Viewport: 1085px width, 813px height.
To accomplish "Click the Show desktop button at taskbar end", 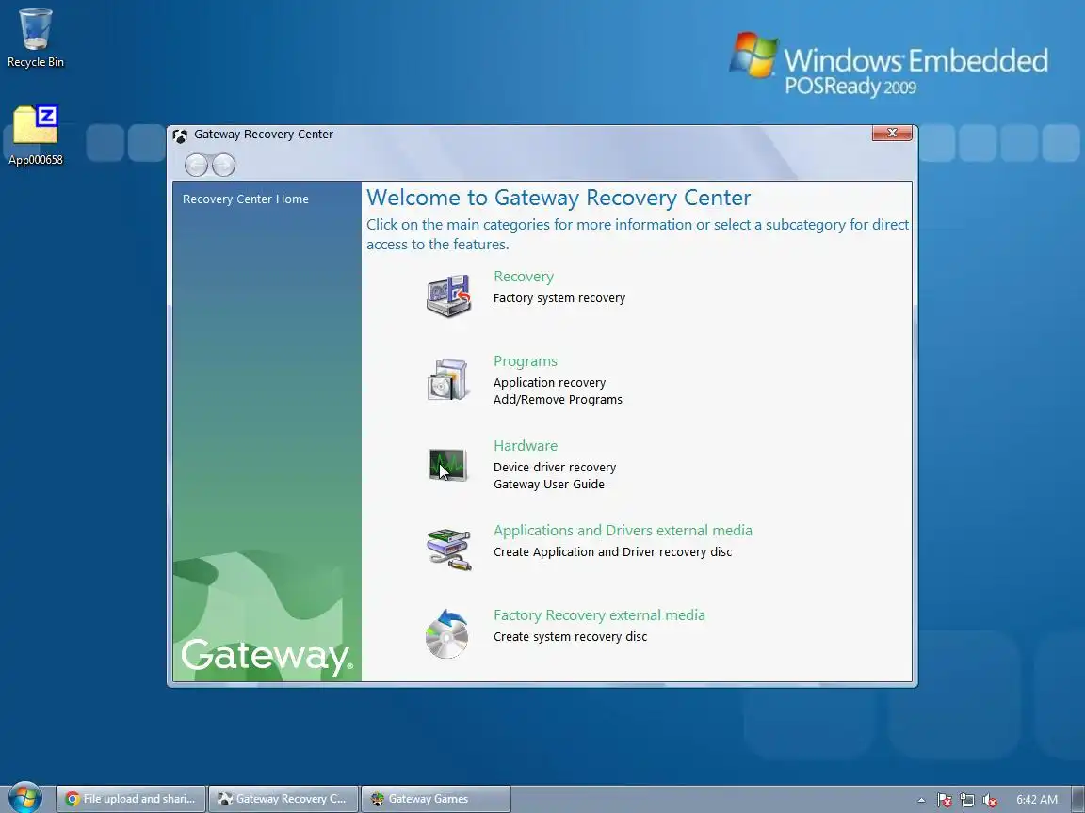I will pyautogui.click(x=1078, y=799).
